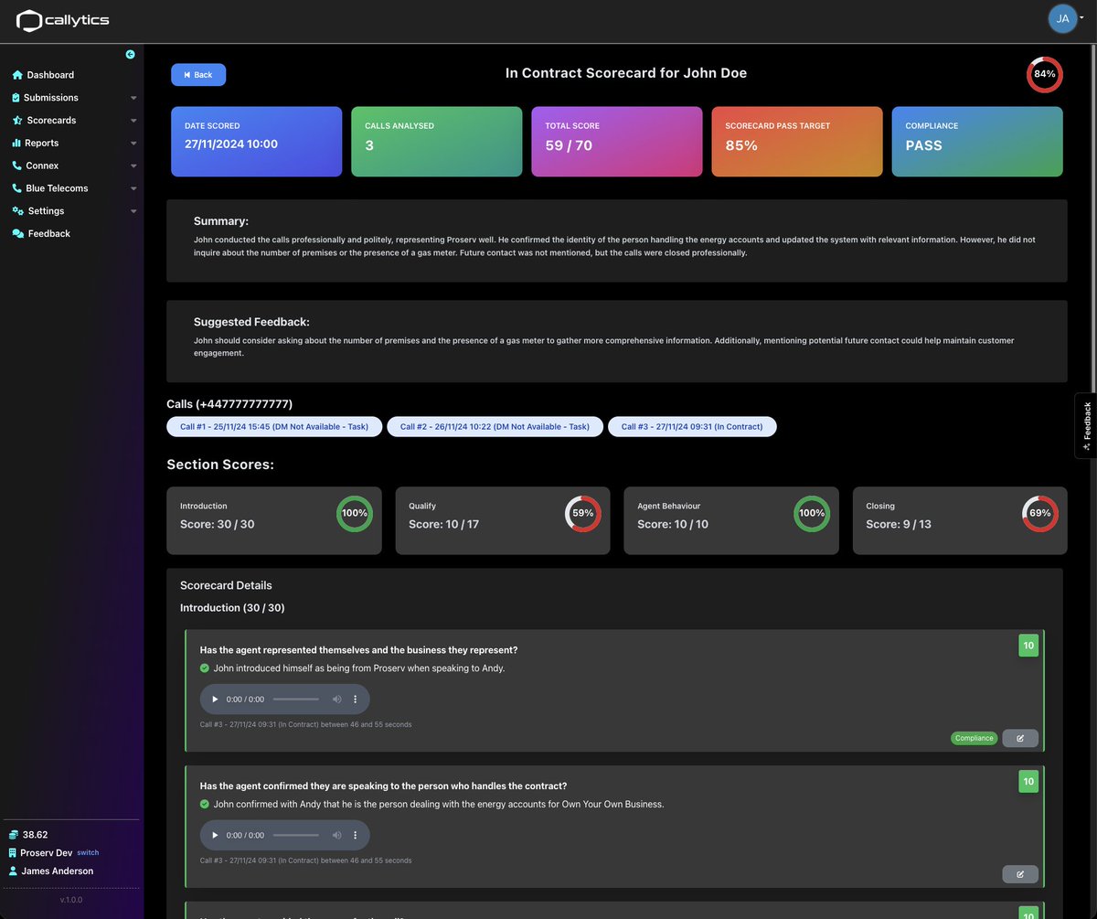Click the Back button
Screen dimensions: 1097x919
(198, 75)
